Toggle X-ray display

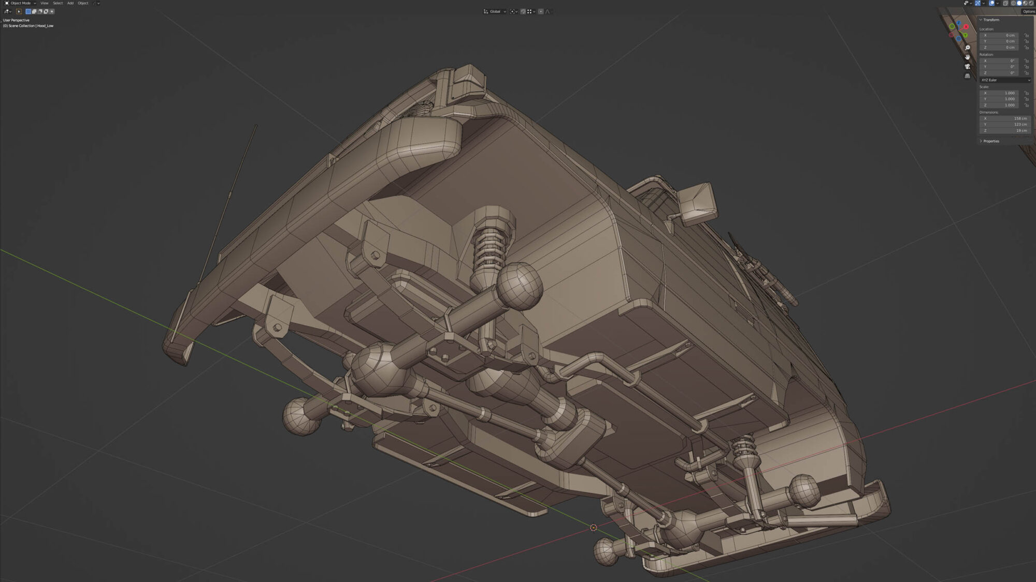click(1005, 3)
